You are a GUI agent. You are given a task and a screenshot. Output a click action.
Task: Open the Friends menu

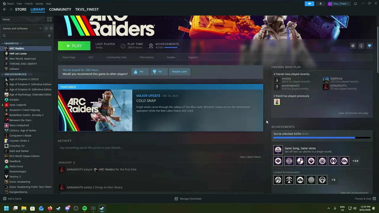click(29, 4)
